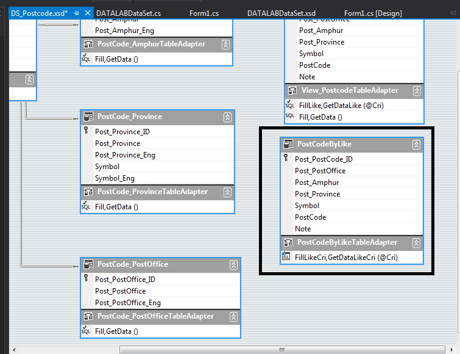Viewport: 460px width, 354px height.
Task: Select the DS_Postcode.xsd tab
Action: [40, 13]
